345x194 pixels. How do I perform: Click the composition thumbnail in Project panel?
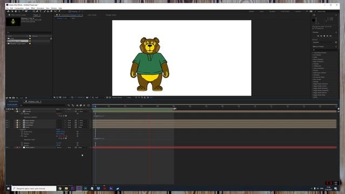coord(13,22)
